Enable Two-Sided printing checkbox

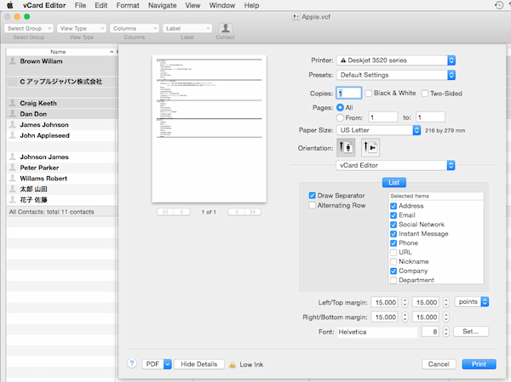(425, 94)
